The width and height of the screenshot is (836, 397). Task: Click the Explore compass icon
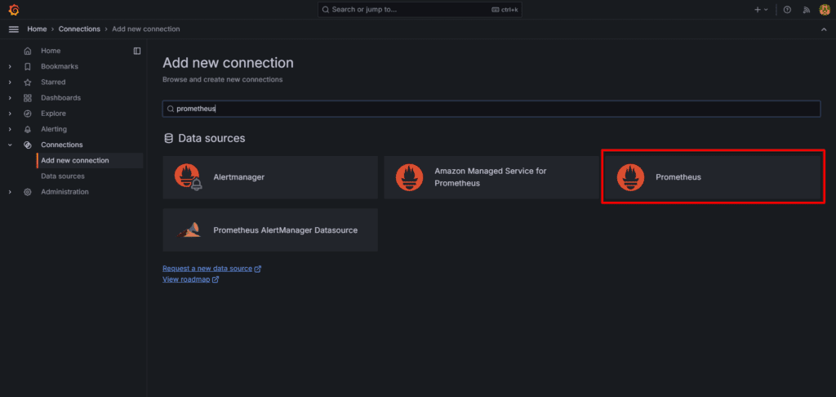tap(28, 114)
